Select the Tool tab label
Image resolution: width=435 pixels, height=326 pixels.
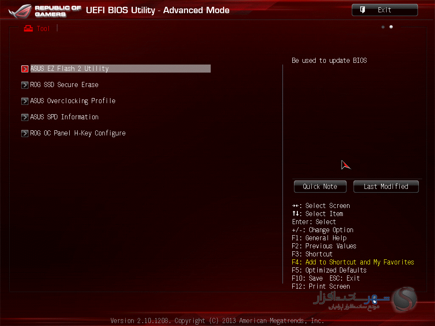click(43, 28)
